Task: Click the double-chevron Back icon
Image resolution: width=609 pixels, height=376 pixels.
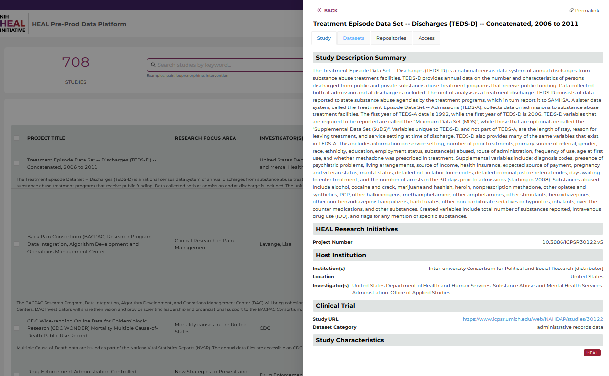Action: click(319, 10)
